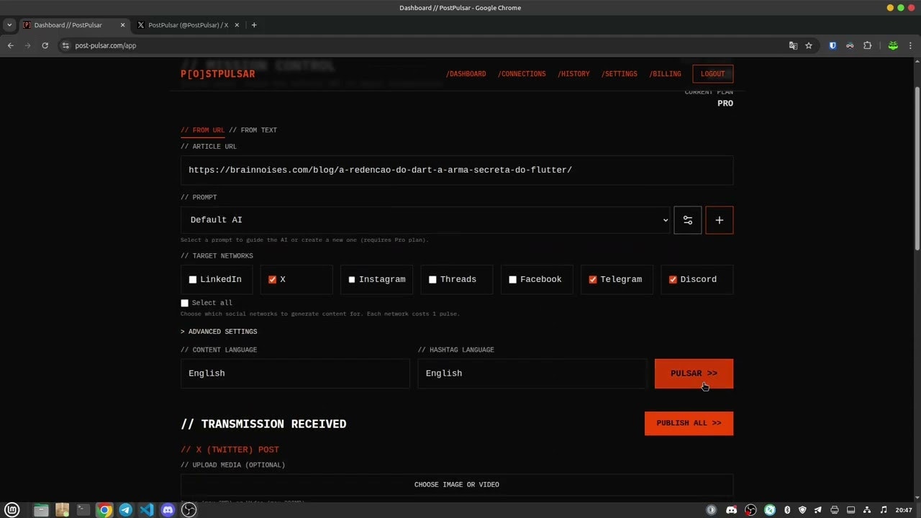This screenshot has height=518, width=921.
Task: Open the Extensions puzzle icon
Action: [x=867, y=45]
